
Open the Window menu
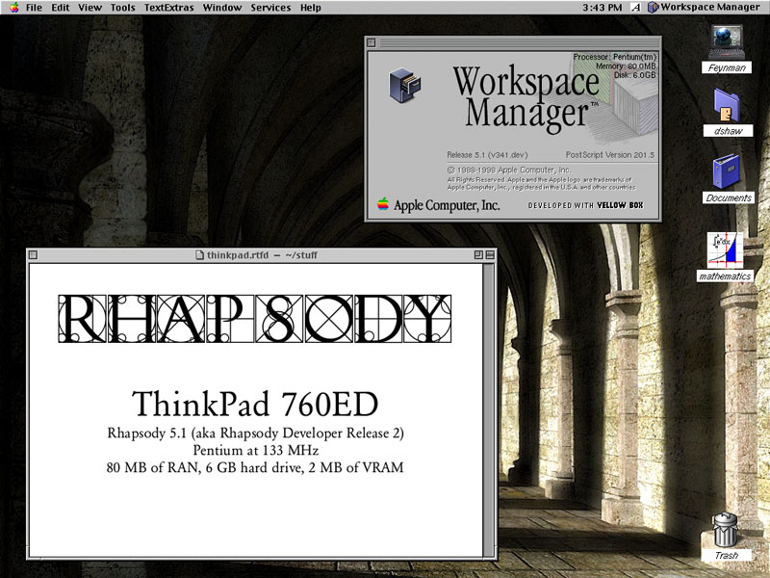222,8
